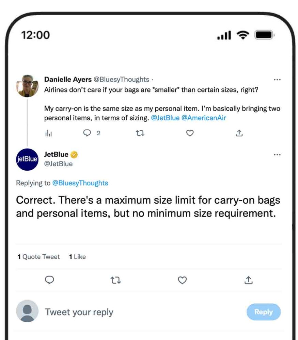This screenshot has width=298, height=340.
Task: Open more options on Danielle's tweet
Action: pyautogui.click(x=277, y=79)
